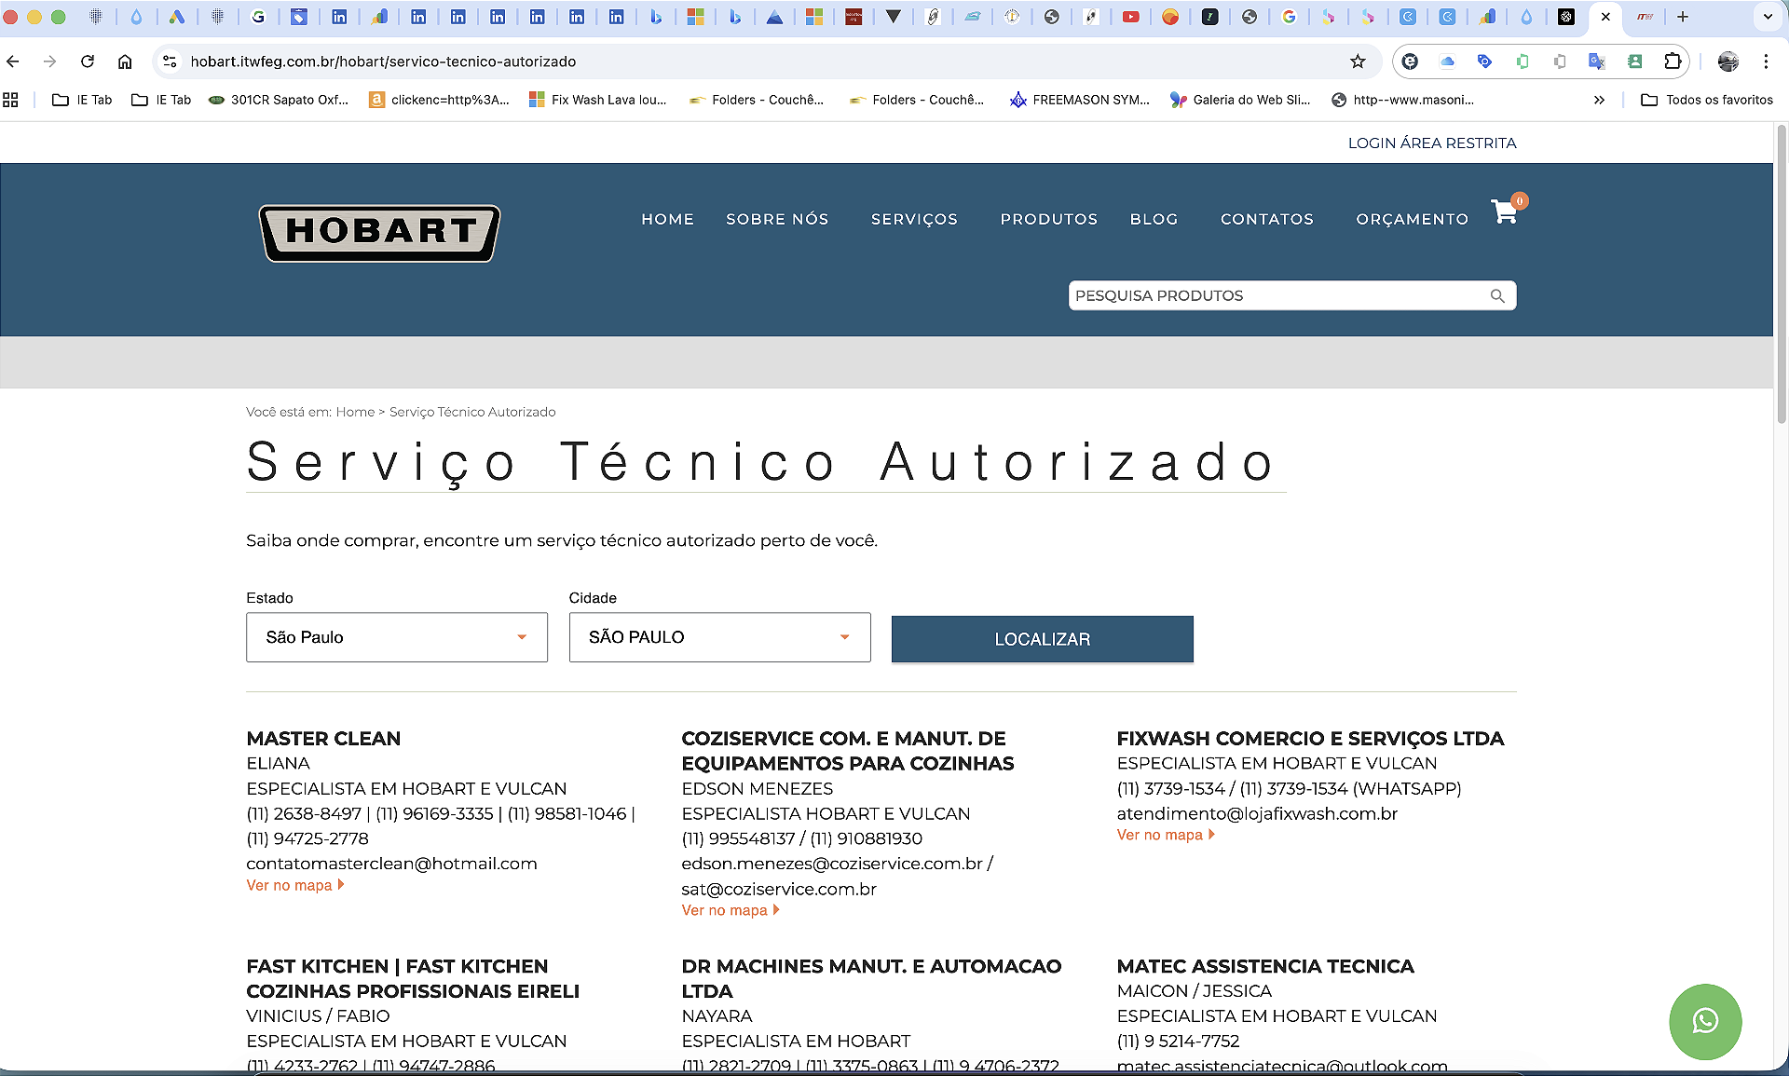The height and width of the screenshot is (1076, 1789).
Task: Click atendimento@lojafixwash.com.br email
Action: [1257, 813]
